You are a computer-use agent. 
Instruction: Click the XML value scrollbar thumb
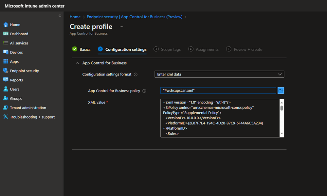[x=282, y=108]
